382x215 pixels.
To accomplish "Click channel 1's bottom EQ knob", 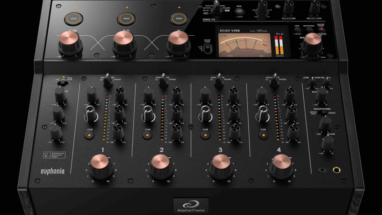I will click(118, 133).
